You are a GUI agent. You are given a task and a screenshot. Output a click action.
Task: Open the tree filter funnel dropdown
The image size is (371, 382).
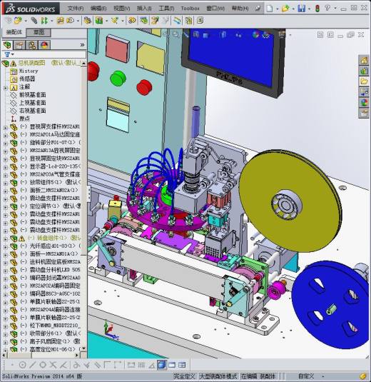[x=9, y=54]
